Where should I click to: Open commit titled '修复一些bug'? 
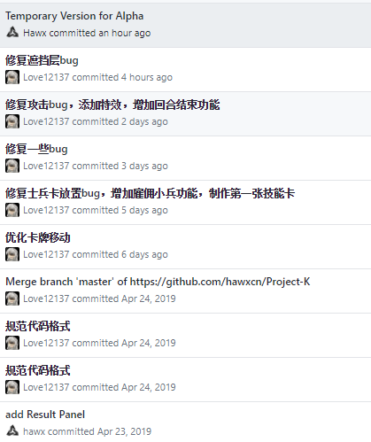(x=36, y=149)
